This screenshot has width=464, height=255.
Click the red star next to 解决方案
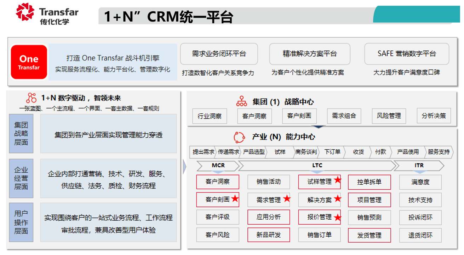(338, 198)
